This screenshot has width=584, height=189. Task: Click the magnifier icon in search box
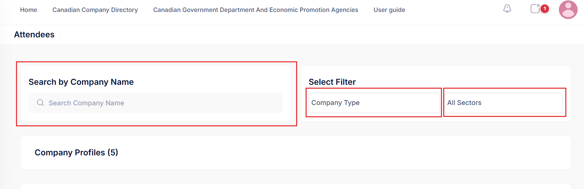click(x=40, y=103)
